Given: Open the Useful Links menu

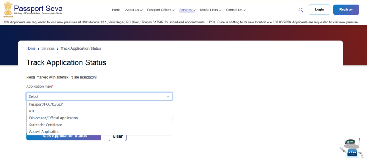Looking at the screenshot, I should click(x=210, y=10).
